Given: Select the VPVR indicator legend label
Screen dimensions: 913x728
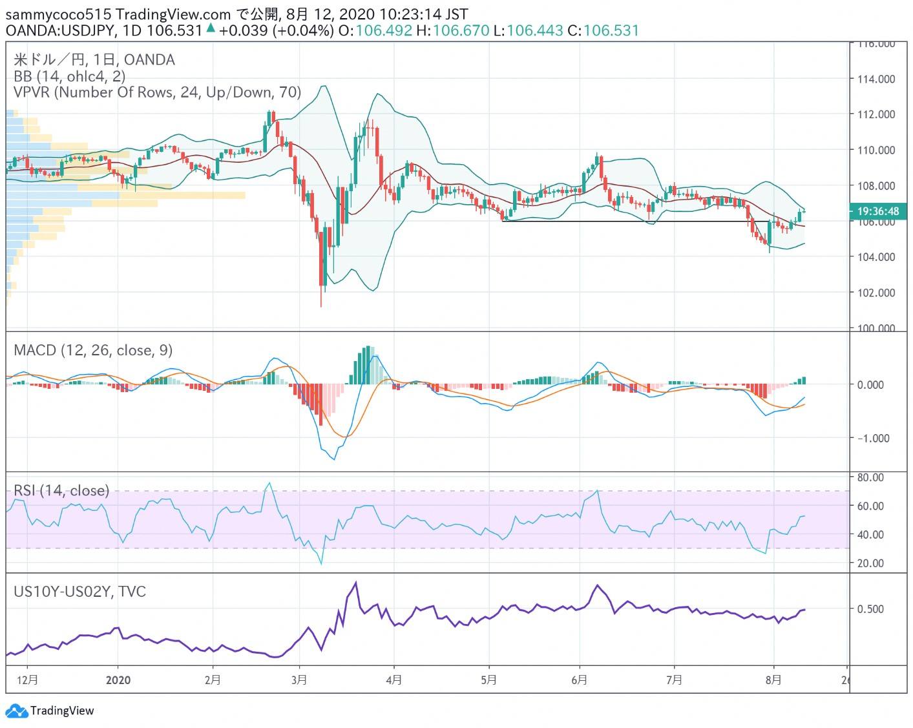Looking at the screenshot, I should (157, 92).
